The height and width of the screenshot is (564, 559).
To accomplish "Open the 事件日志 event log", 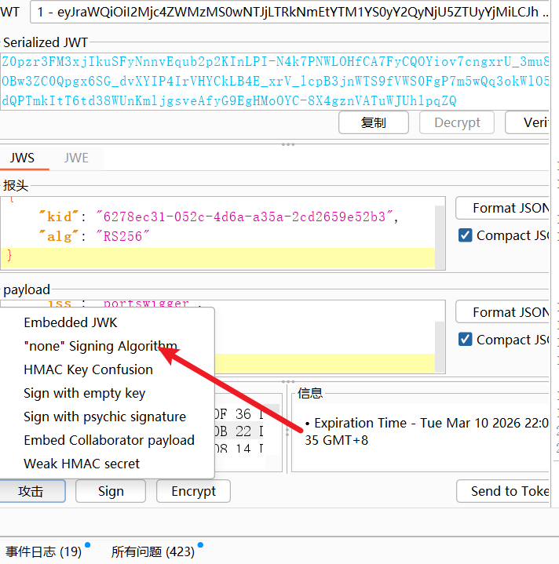I will (x=43, y=551).
